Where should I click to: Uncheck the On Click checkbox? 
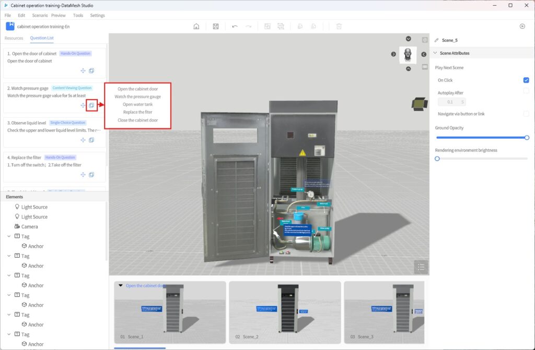point(526,80)
